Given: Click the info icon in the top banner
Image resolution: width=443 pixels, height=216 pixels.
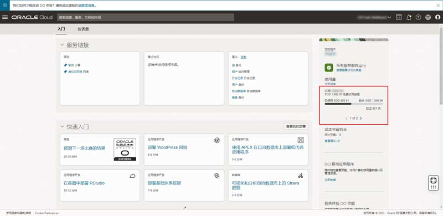Looking at the screenshot, I should [x=5, y=6].
